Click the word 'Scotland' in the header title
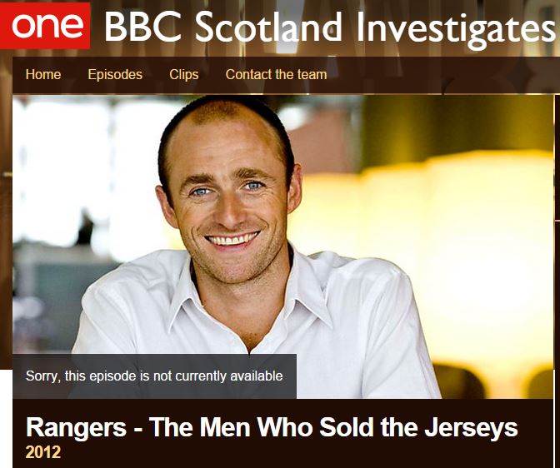The image size is (560, 468). (268, 27)
